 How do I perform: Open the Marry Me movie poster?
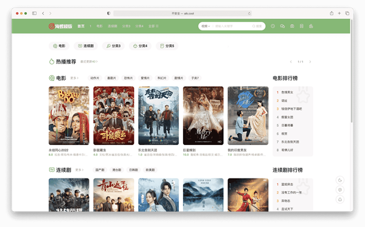click(203, 116)
